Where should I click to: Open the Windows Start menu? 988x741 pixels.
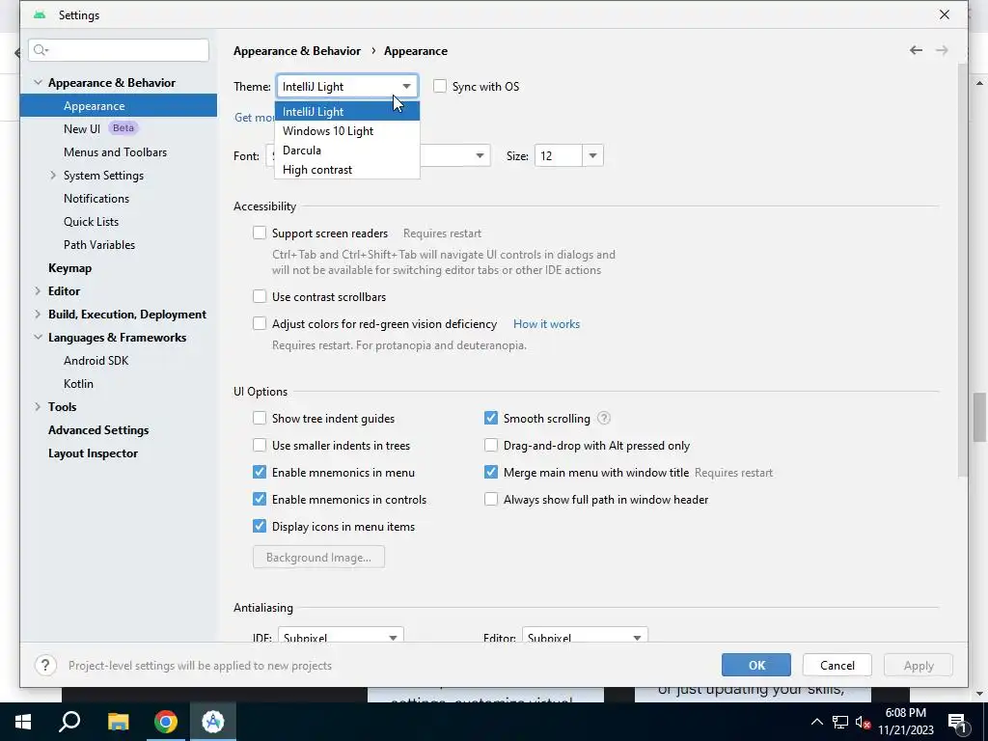23,722
